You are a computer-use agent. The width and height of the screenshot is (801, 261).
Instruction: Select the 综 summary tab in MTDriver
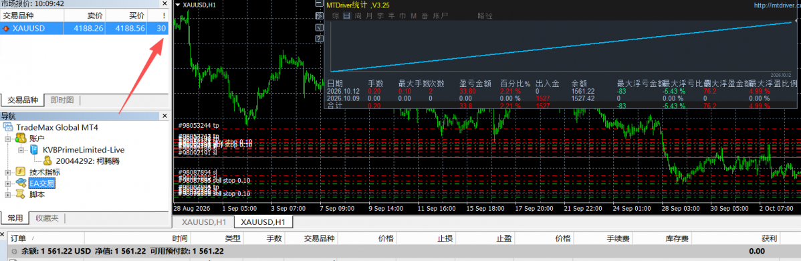click(x=336, y=16)
